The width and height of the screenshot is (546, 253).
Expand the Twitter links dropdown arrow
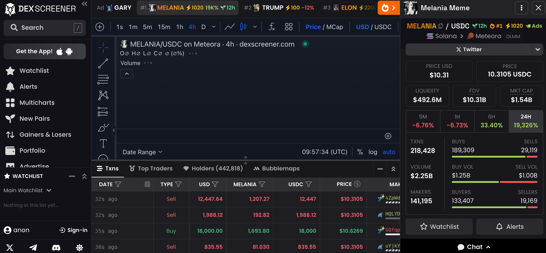(x=537, y=49)
